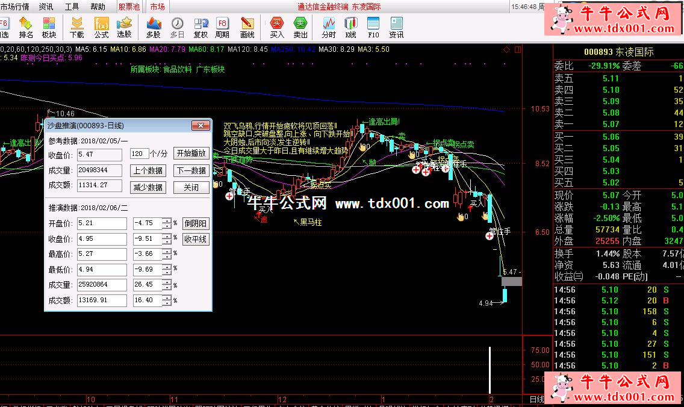The width and height of the screenshot is (684, 407).
Task: Click the 000893 东凌国际 stock title
Action: [618, 52]
